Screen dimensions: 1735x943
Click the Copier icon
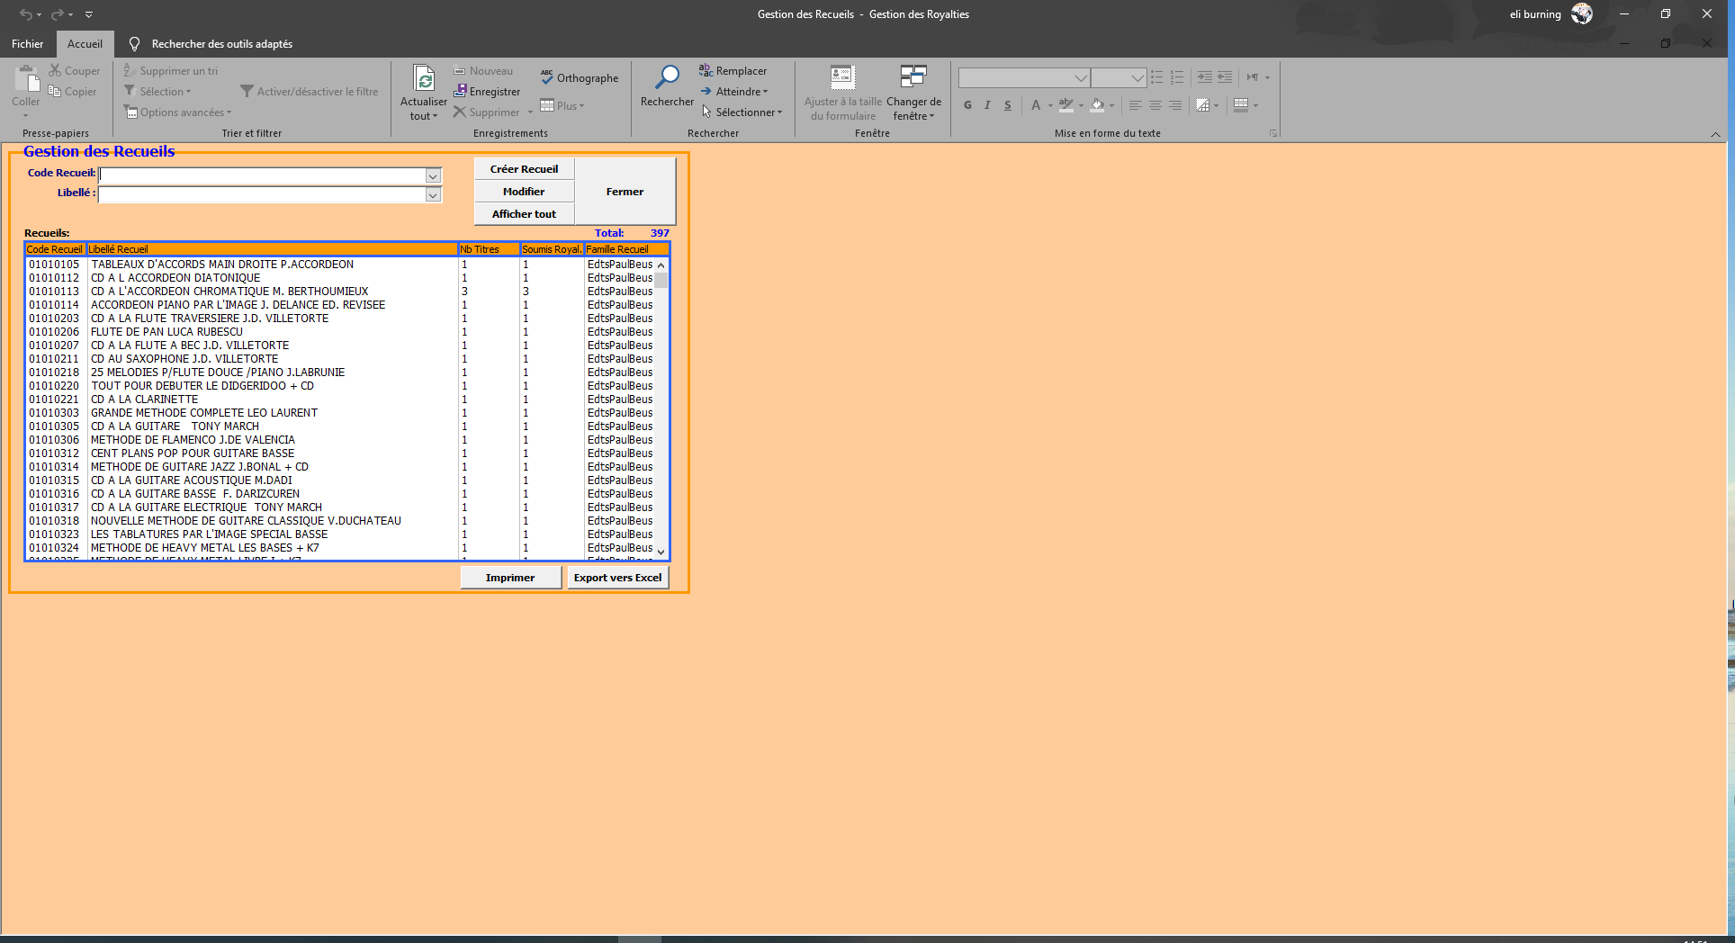tap(55, 91)
